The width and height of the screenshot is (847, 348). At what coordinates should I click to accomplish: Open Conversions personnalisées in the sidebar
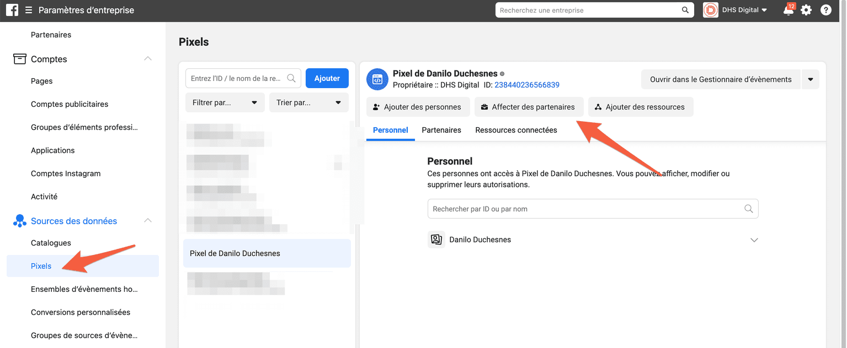tap(81, 312)
